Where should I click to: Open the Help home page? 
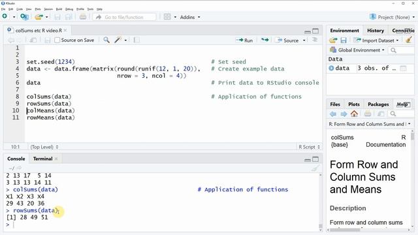[354, 114]
